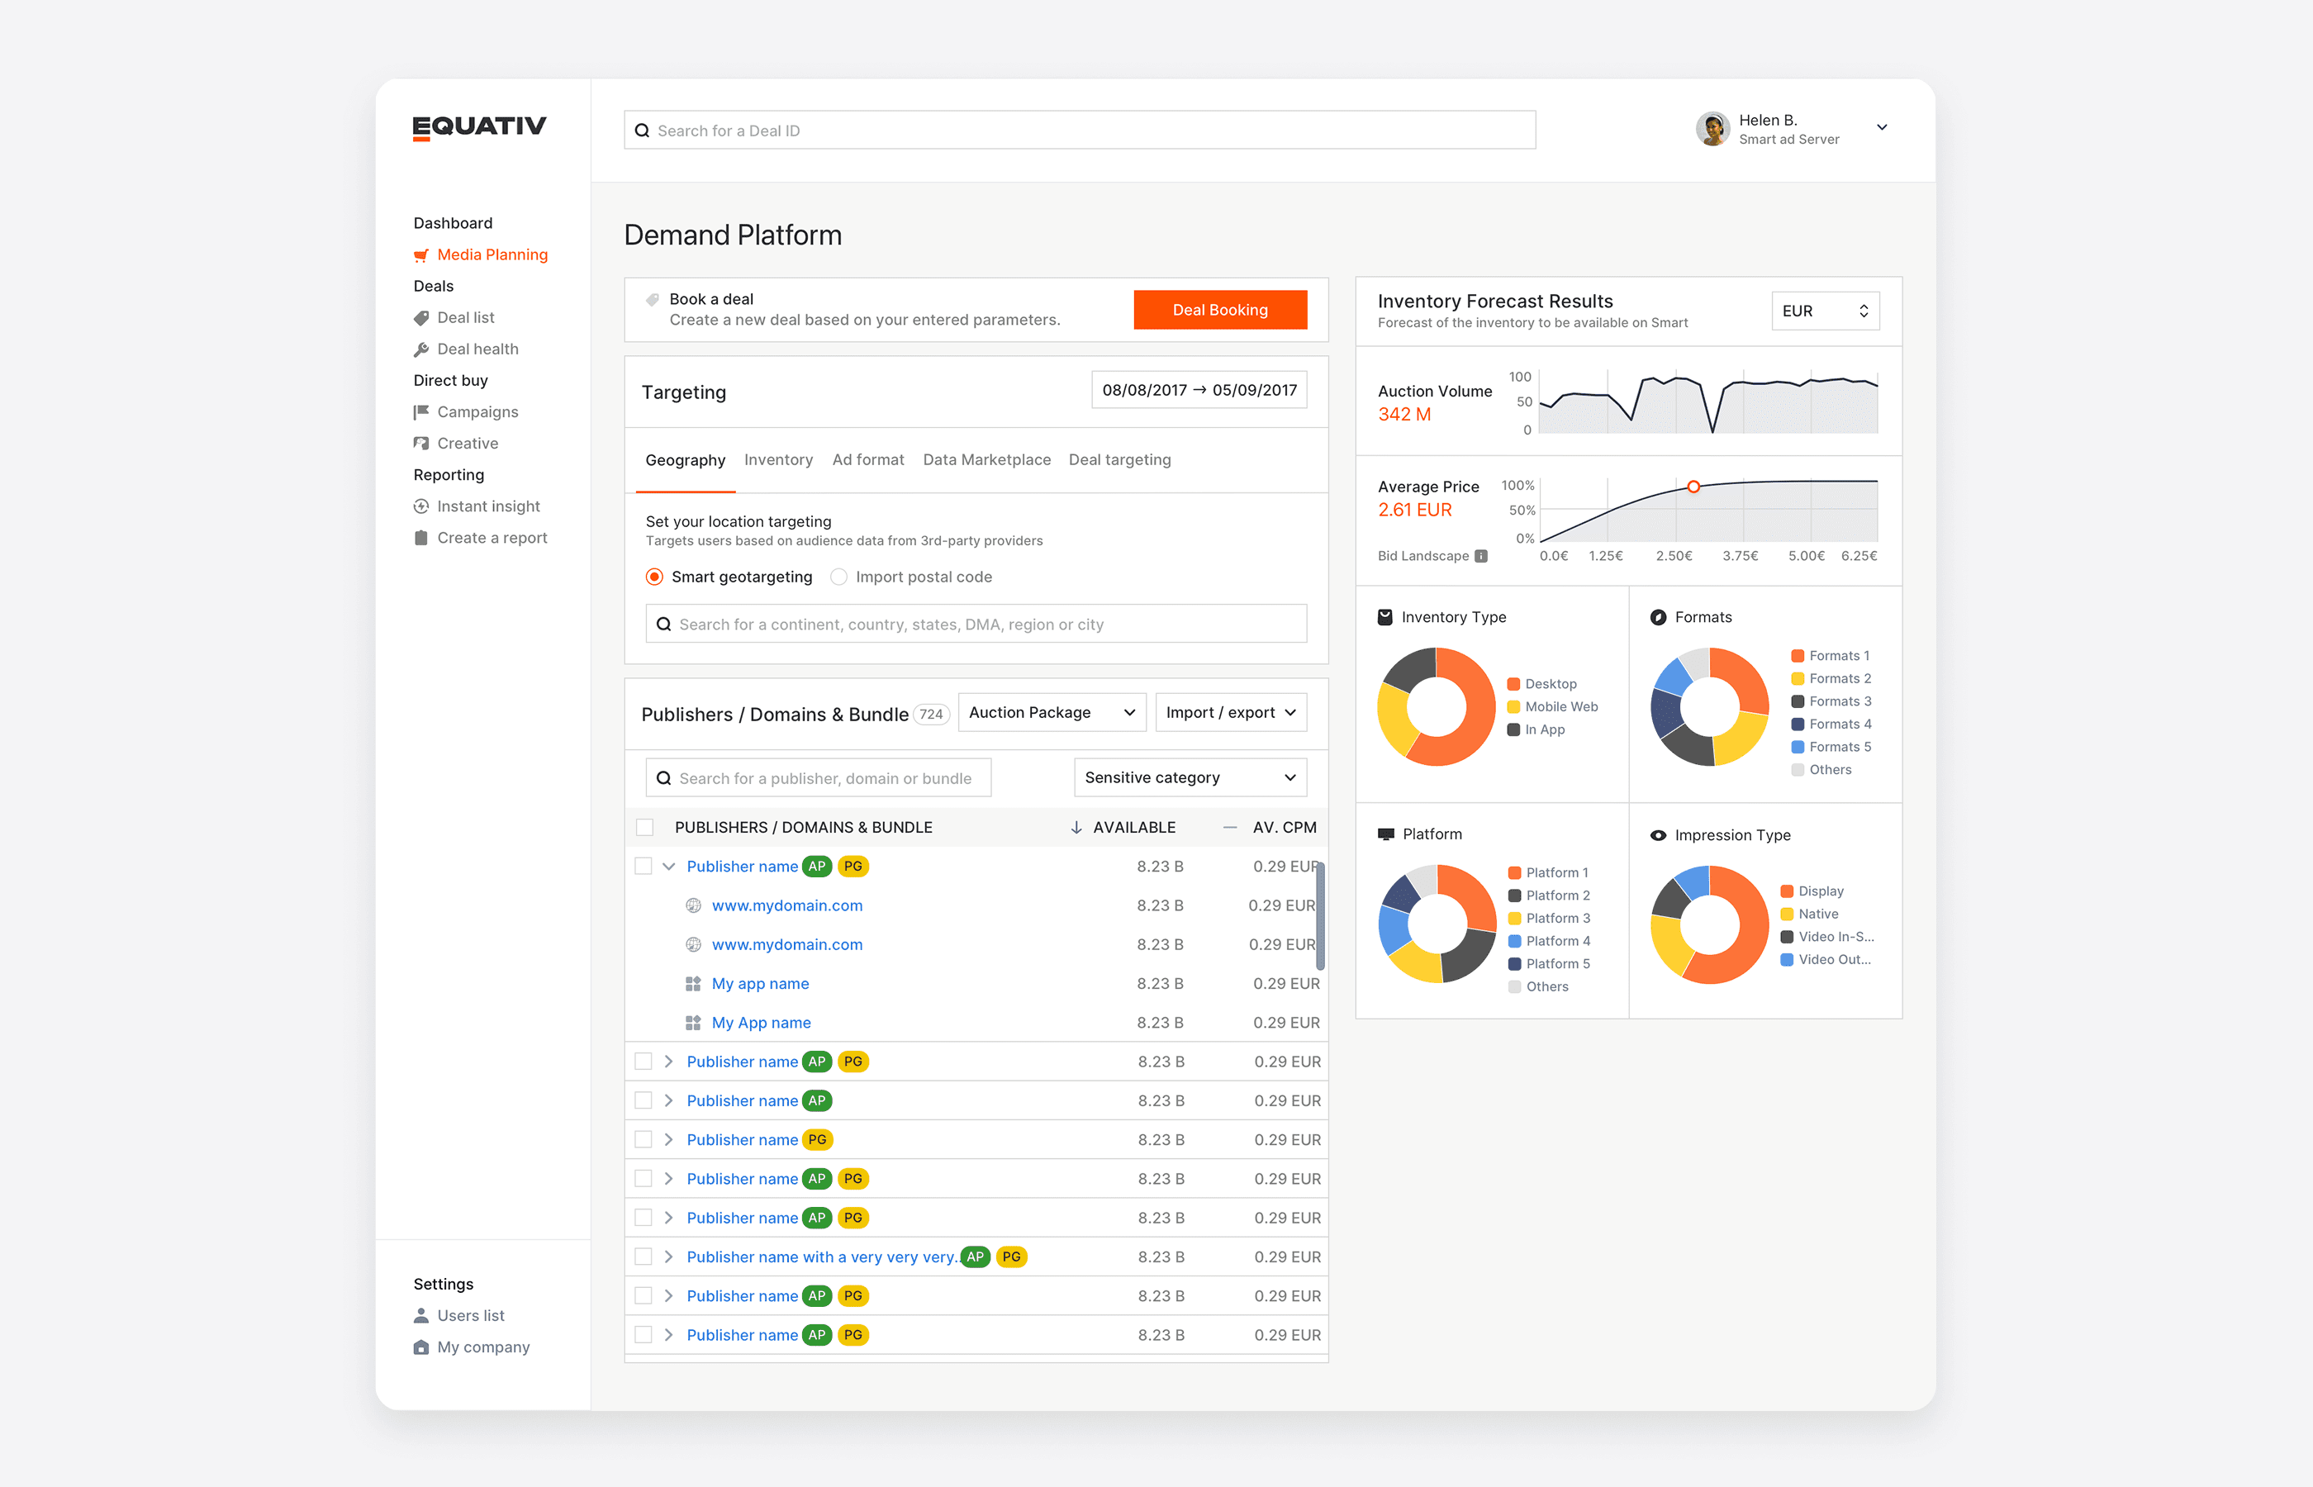Open the Sensitive category dropdown

click(1190, 777)
